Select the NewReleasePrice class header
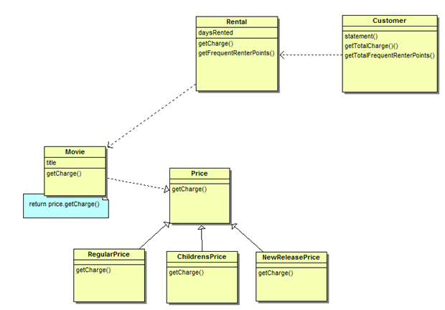Image resolution: width=445 pixels, height=310 pixels. 291,257
